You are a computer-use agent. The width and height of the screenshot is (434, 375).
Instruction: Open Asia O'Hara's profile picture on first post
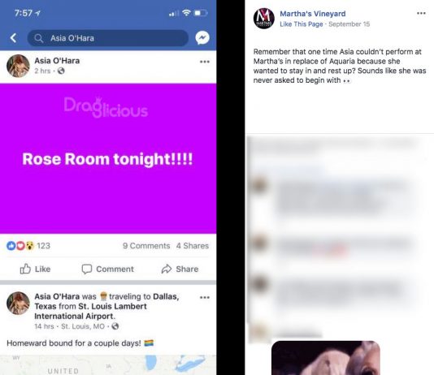point(18,66)
